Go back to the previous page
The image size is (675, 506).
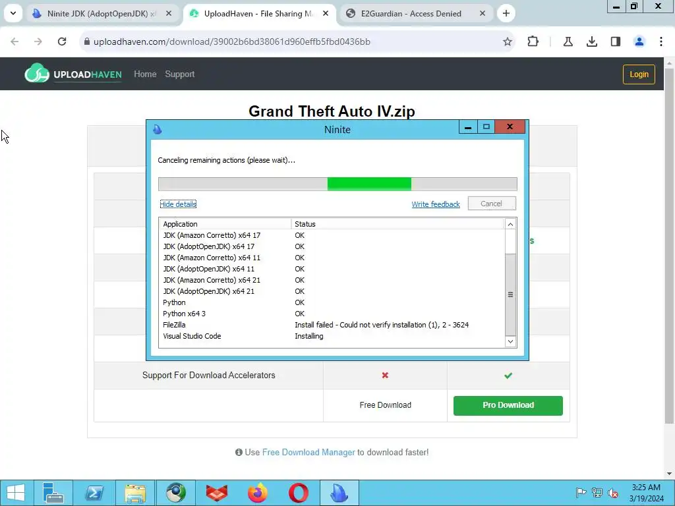point(15,42)
